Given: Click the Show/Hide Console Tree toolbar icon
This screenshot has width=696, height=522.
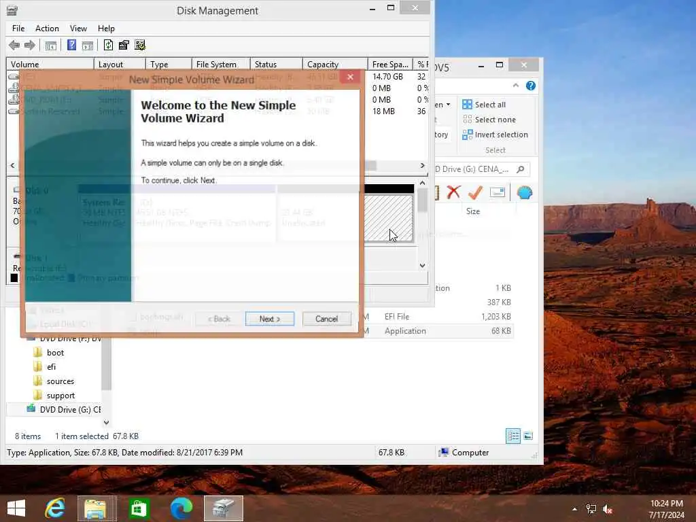Looking at the screenshot, I should click(51, 45).
